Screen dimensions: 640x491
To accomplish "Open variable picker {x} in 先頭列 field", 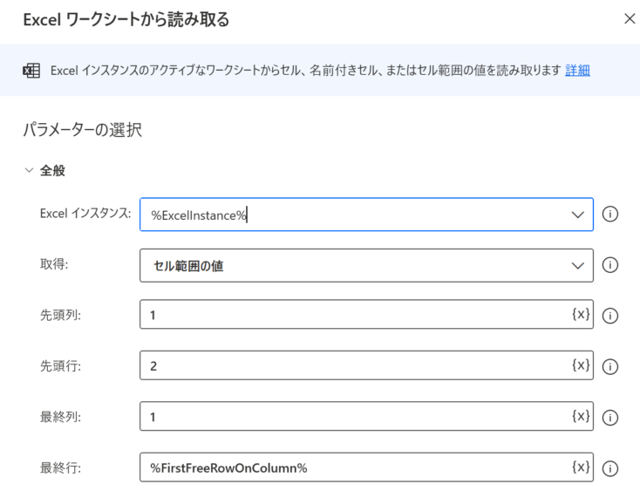I will click(x=581, y=314).
